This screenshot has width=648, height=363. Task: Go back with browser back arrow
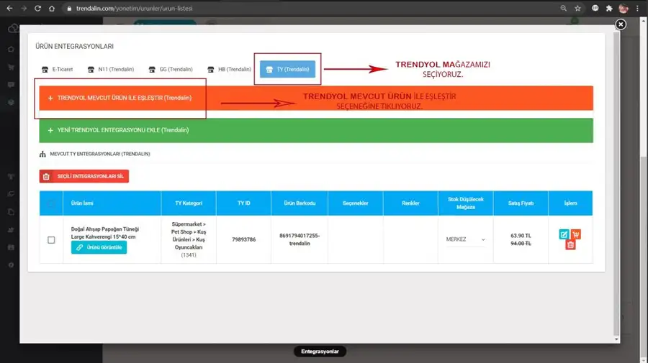pyautogui.click(x=9, y=8)
